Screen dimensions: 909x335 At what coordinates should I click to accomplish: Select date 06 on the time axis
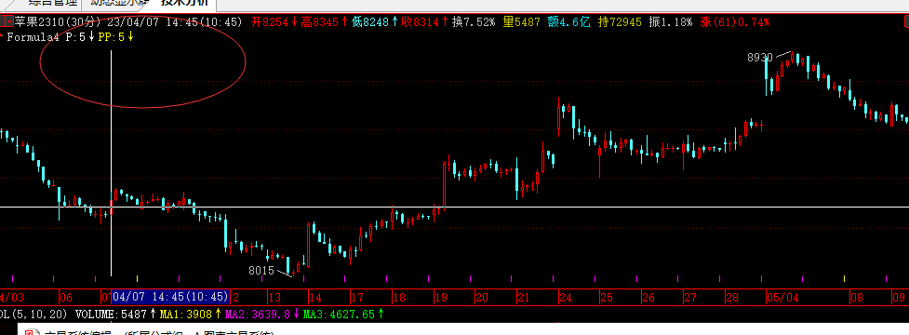[65, 298]
